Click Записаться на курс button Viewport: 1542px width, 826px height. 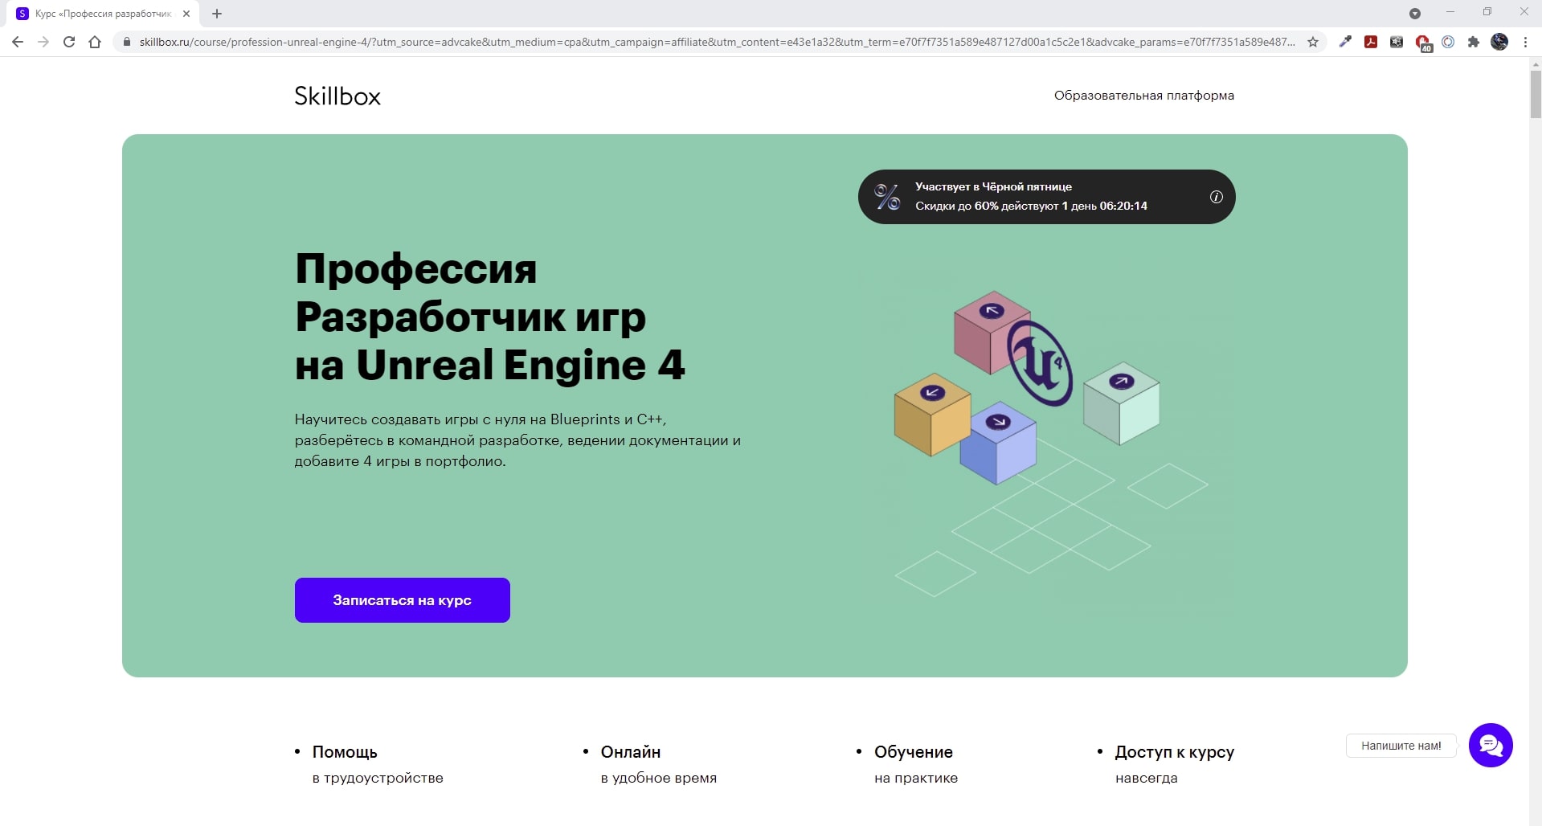403,600
